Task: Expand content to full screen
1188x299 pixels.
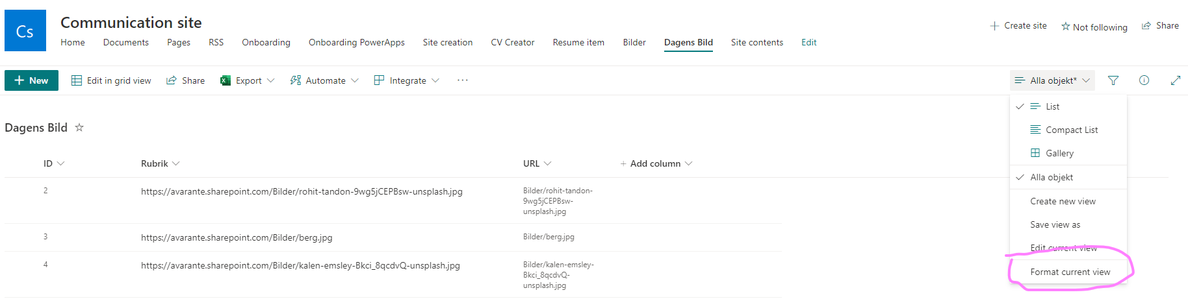Action: tap(1175, 80)
